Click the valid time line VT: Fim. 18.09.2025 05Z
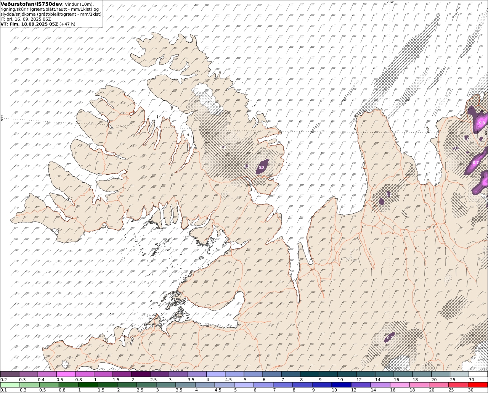The image size is (488, 393). coord(29,24)
